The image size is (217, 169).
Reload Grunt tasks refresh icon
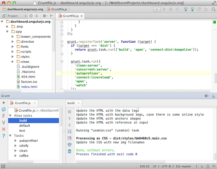pos(4,109)
